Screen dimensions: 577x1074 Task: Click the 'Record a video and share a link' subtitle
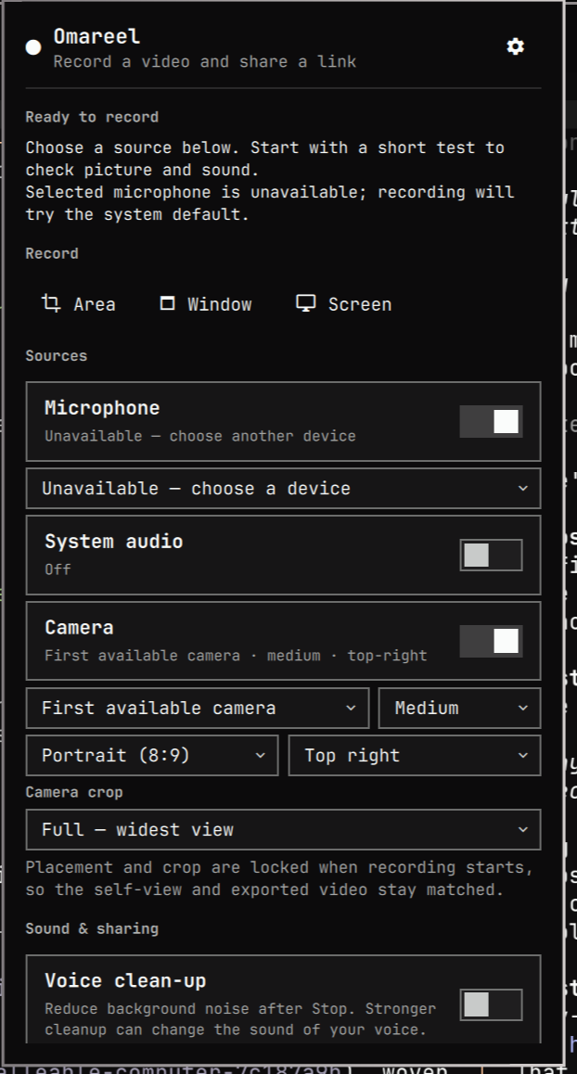click(205, 61)
